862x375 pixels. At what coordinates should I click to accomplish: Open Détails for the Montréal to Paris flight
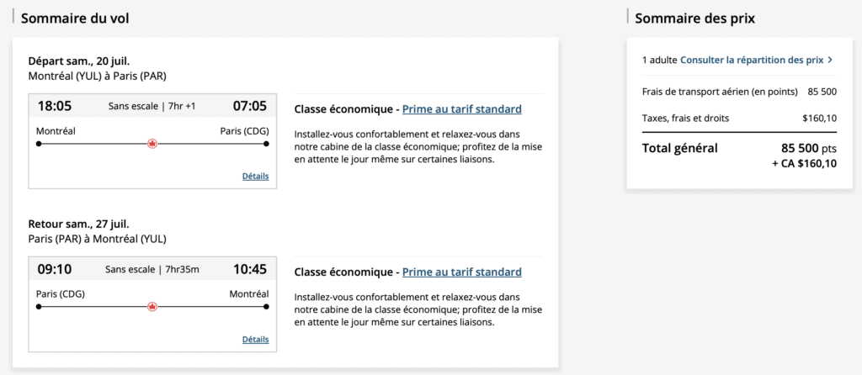(x=255, y=177)
